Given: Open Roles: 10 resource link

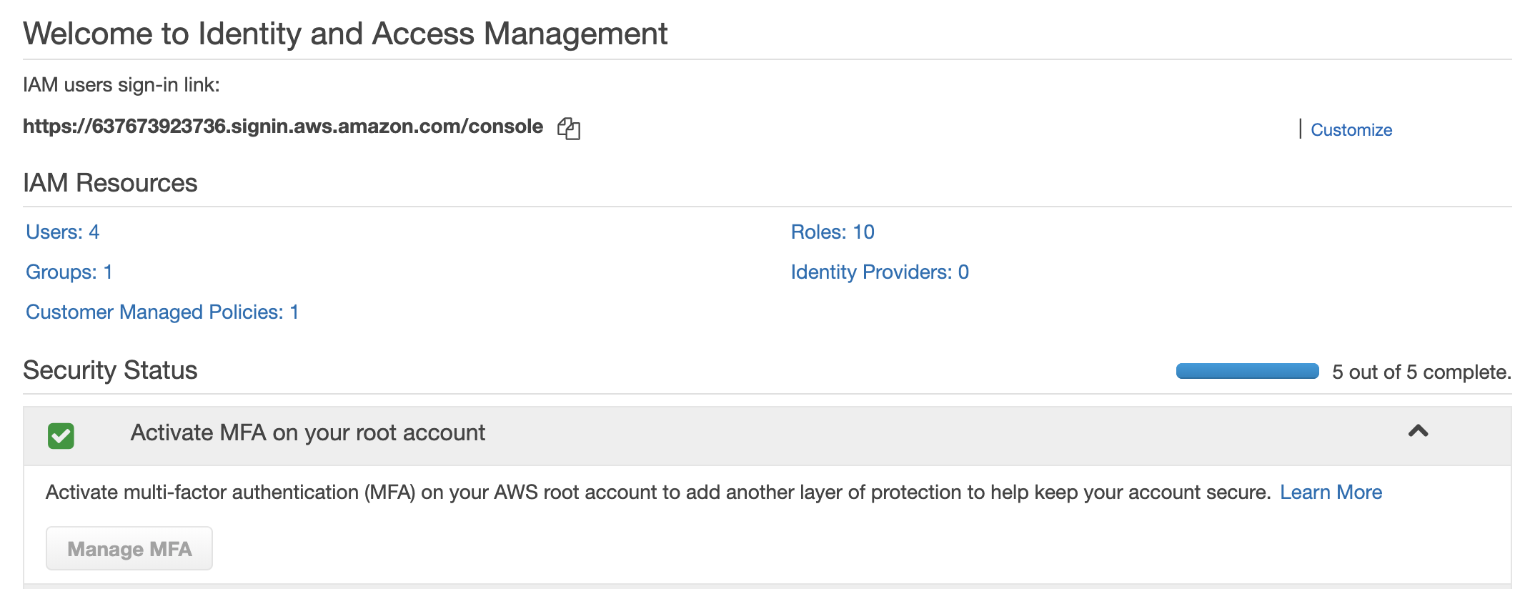Looking at the screenshot, I should tap(833, 232).
